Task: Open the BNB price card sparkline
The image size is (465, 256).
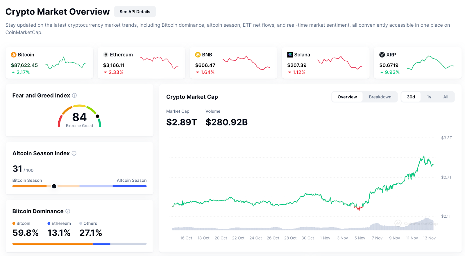Action: [x=246, y=63]
